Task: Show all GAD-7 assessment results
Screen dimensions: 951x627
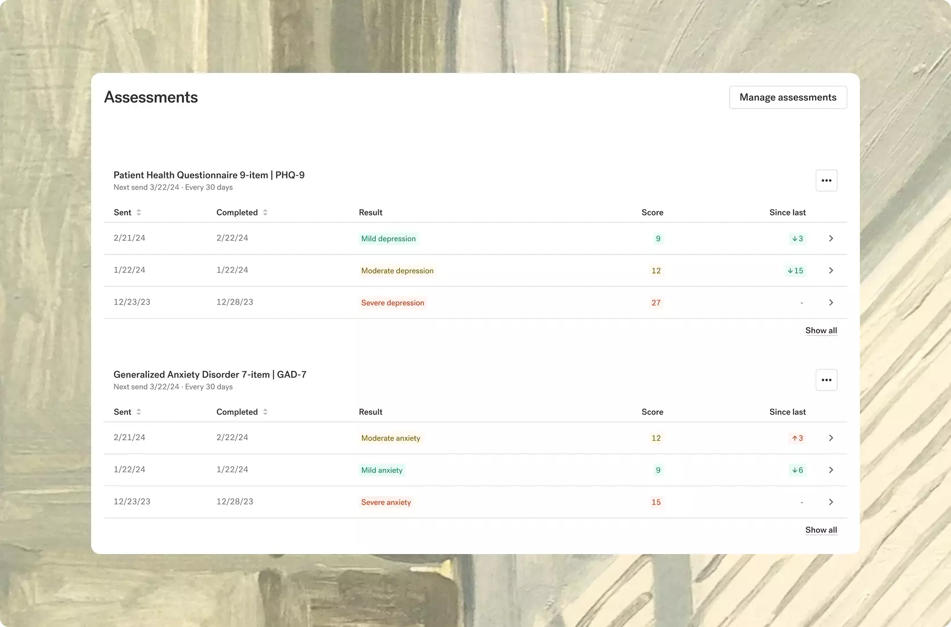Action: point(821,530)
